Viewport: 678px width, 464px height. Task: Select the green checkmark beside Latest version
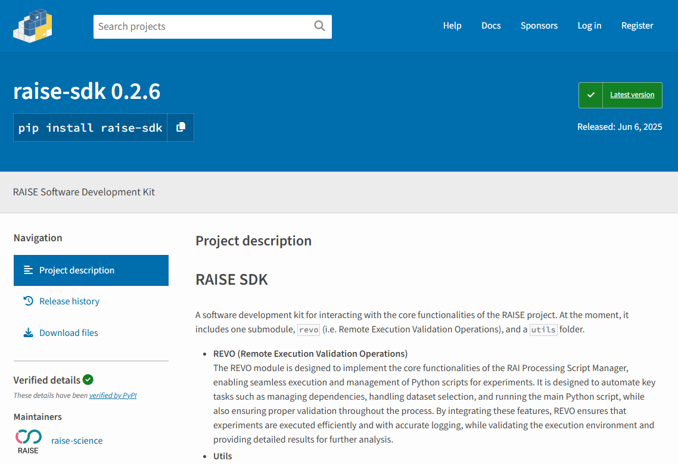[590, 95]
